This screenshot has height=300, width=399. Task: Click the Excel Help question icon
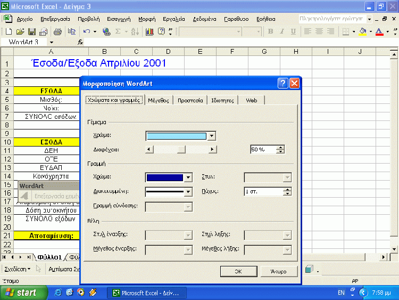pyautogui.click(x=161, y=31)
